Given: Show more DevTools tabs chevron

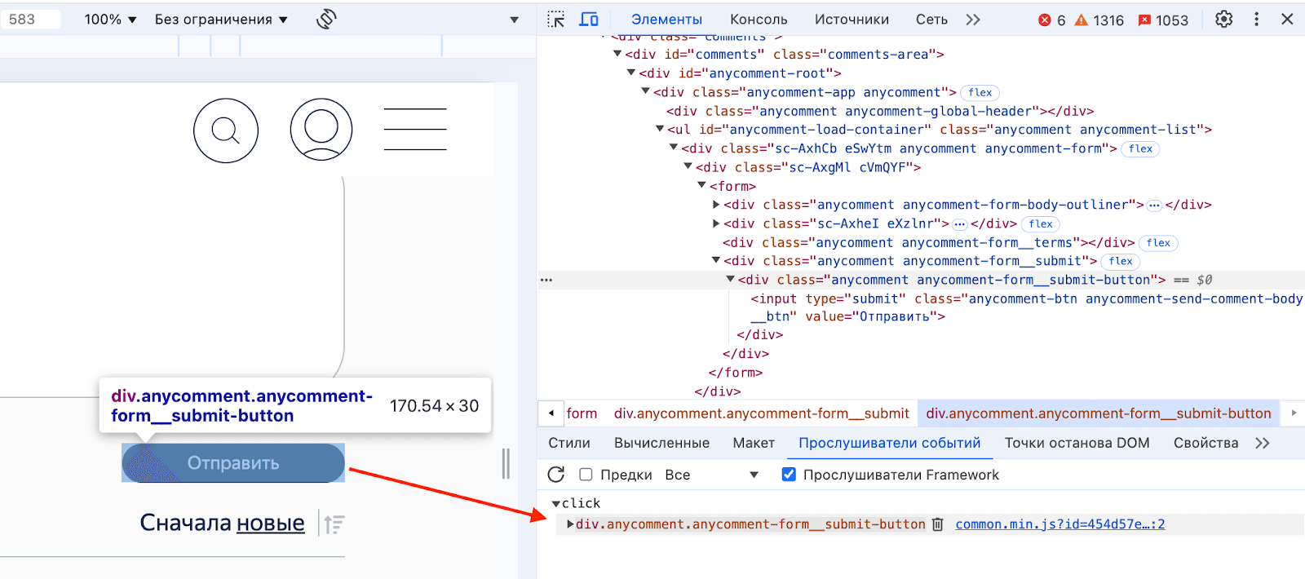Looking at the screenshot, I should click(x=973, y=20).
